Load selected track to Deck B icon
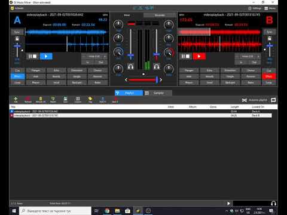Viewport: 287px width, 215px height. coord(115,99)
